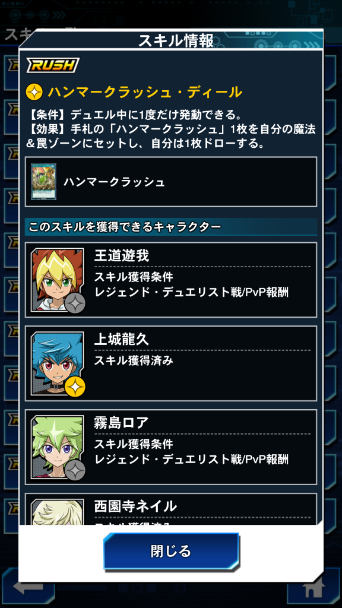Screen dimensions: 342x608
Task: Click the このスキルを獲得できるキャラクター header
Action: click(170, 226)
